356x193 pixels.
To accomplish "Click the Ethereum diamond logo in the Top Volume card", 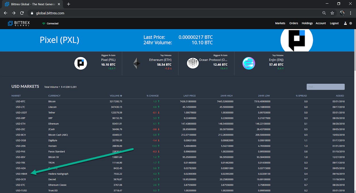I will click(137, 63).
